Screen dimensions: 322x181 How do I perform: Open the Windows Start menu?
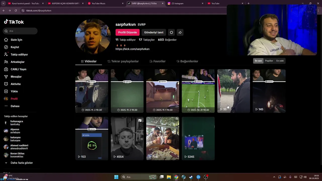(x=116, y=177)
